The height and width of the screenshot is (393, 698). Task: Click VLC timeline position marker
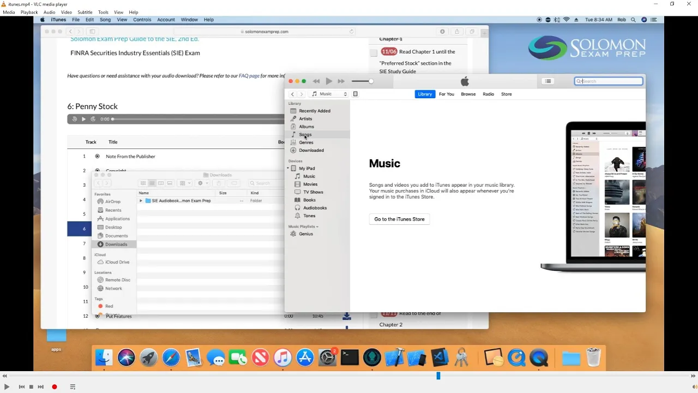tap(438, 376)
